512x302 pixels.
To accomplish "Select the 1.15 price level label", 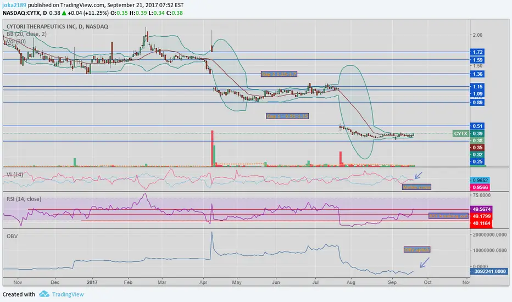I will pos(477,87).
